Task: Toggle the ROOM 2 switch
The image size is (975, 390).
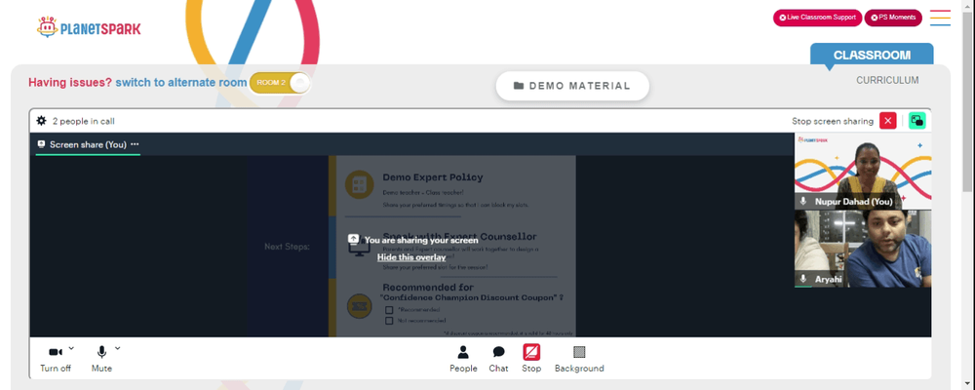Action: [280, 83]
